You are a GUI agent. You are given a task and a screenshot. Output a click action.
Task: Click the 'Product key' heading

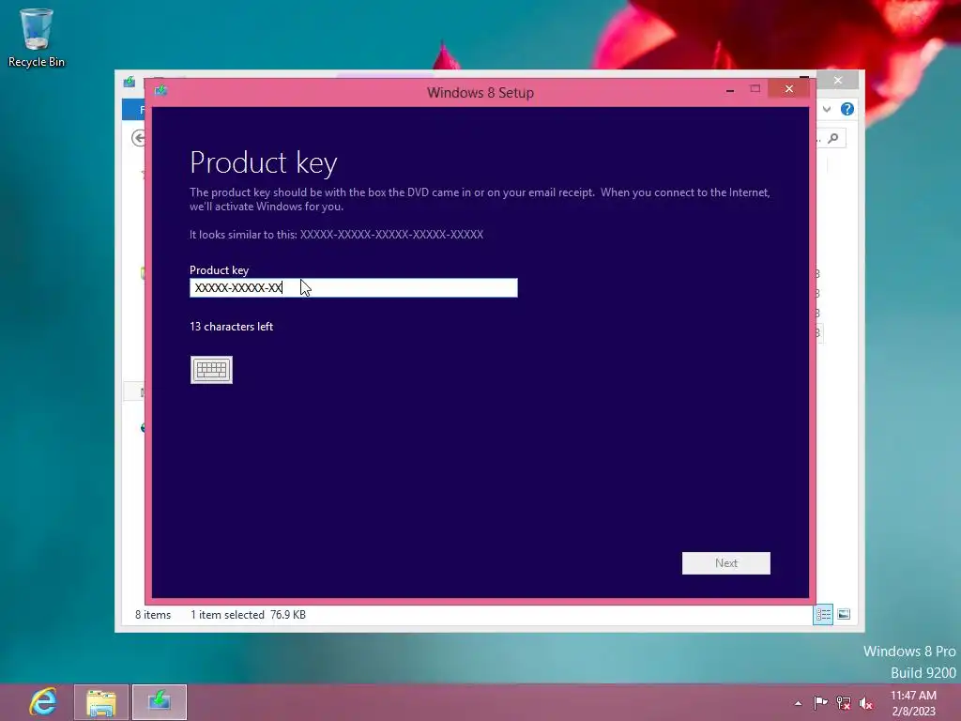(x=264, y=162)
